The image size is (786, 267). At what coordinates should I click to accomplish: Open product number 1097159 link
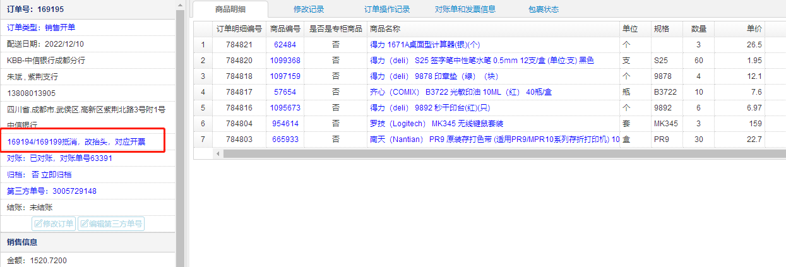coord(285,76)
